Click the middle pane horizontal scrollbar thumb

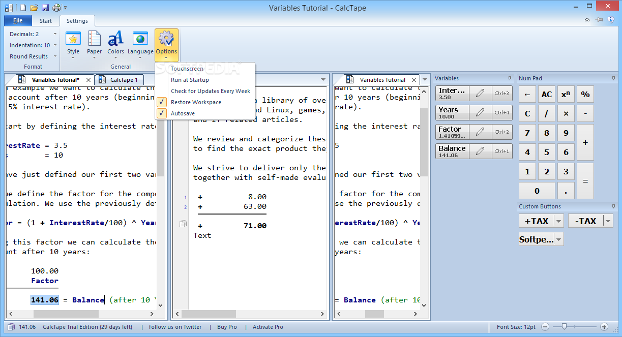click(x=209, y=314)
